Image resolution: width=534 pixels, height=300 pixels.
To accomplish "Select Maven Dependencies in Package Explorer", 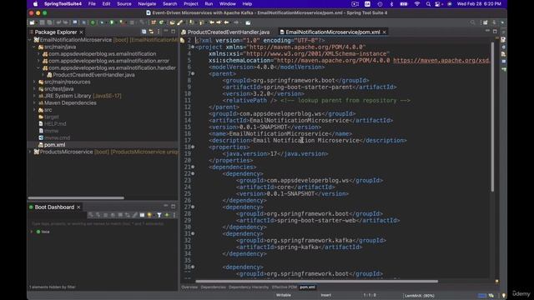I will click(70, 102).
